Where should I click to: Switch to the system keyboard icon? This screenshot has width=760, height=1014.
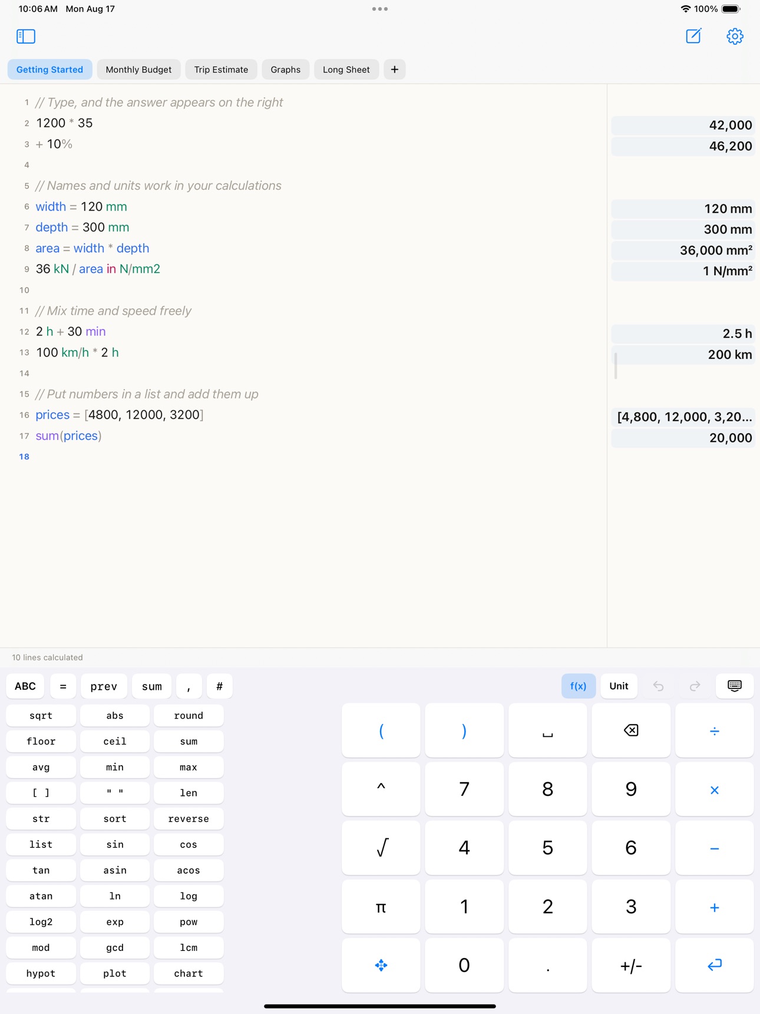coord(735,686)
